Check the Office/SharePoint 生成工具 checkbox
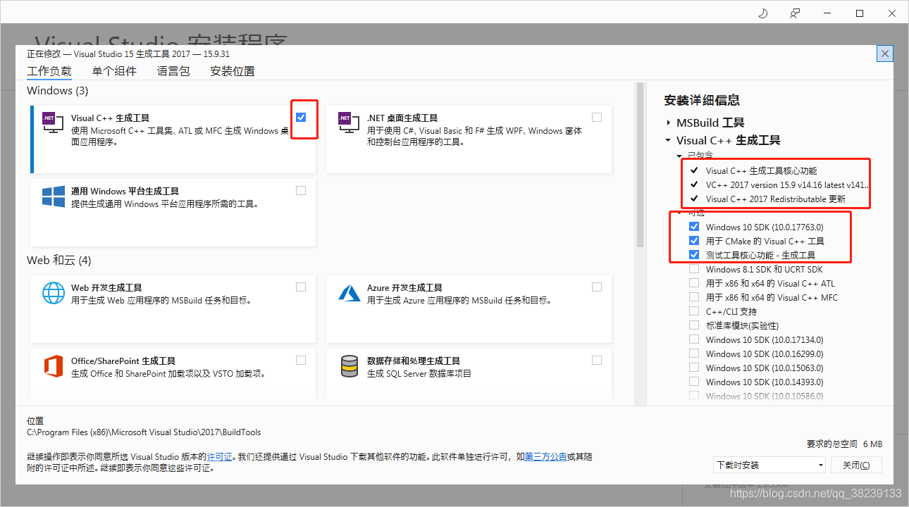Screen dimensions: 909x507 click(302, 360)
